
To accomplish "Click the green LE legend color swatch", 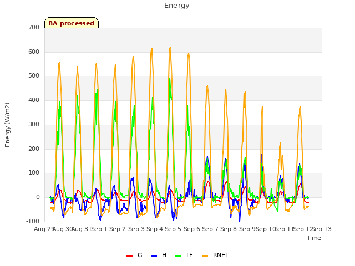I will (x=179, y=256).
